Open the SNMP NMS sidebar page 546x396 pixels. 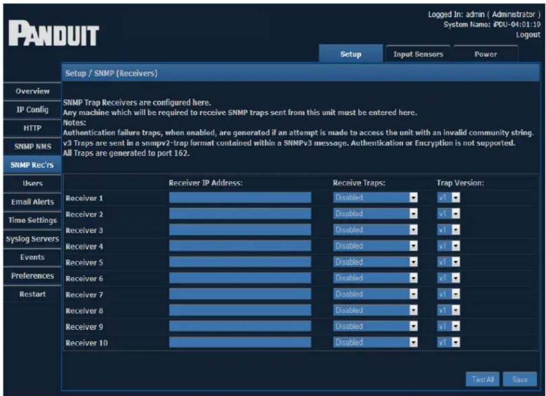point(32,147)
